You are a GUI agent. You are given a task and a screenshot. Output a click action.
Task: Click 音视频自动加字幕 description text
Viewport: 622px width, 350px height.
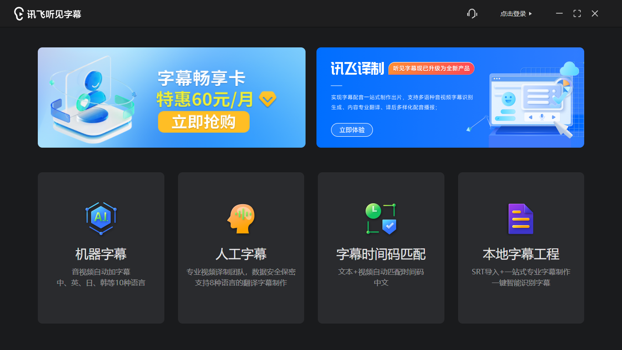tap(101, 272)
